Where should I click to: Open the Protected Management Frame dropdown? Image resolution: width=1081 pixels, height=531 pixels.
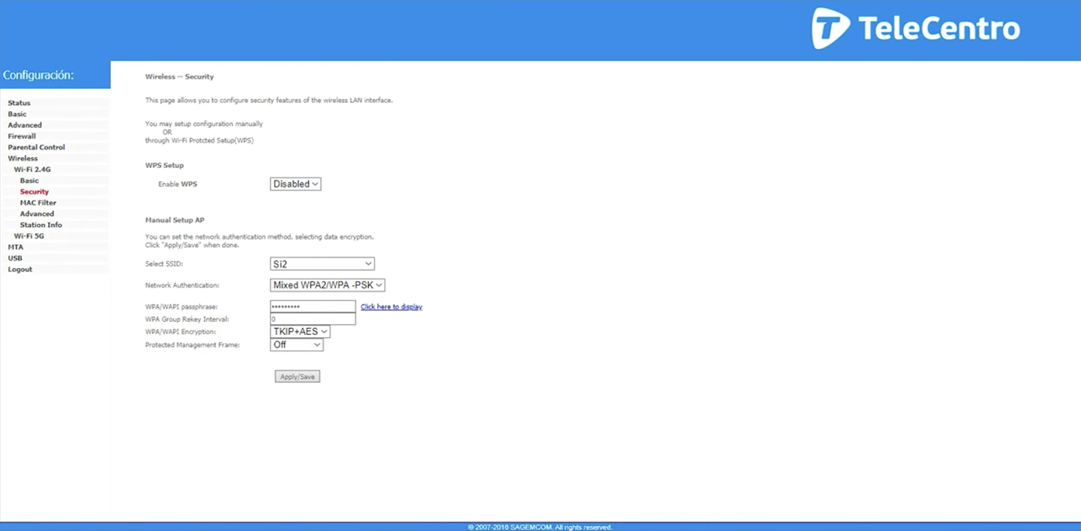pyautogui.click(x=296, y=345)
